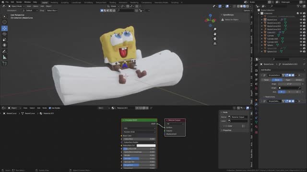Disable render camera for BezierCurve.002
Viewport: 307px width, 172px height.
click(304, 26)
